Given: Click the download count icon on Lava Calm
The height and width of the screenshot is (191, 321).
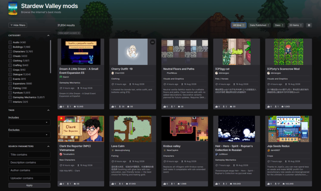Looking at the screenshot, I should 120,184.
